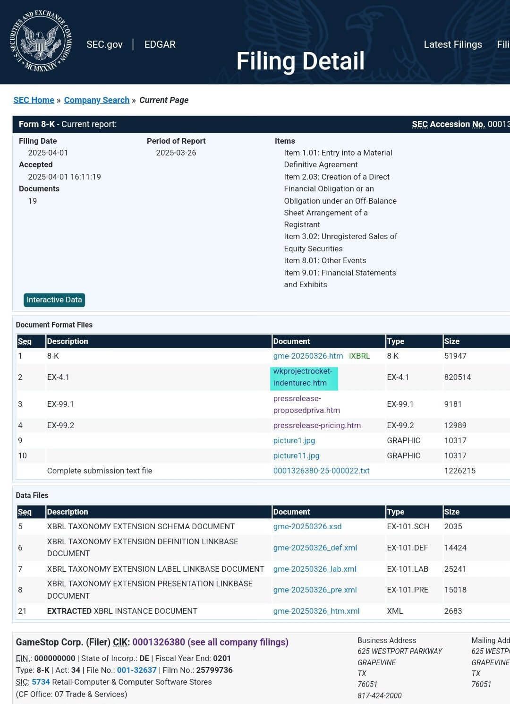Open the gme-20250326.xsd schema file
510x704 pixels.
(x=307, y=527)
